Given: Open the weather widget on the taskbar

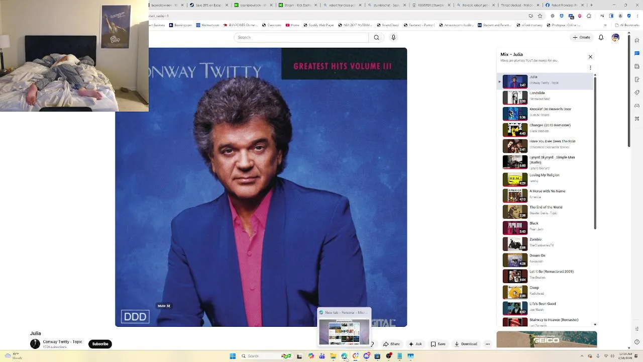Looking at the screenshot, I should [x=14, y=356].
